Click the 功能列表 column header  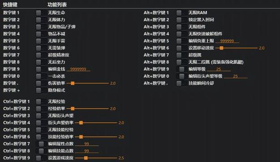[57, 4]
